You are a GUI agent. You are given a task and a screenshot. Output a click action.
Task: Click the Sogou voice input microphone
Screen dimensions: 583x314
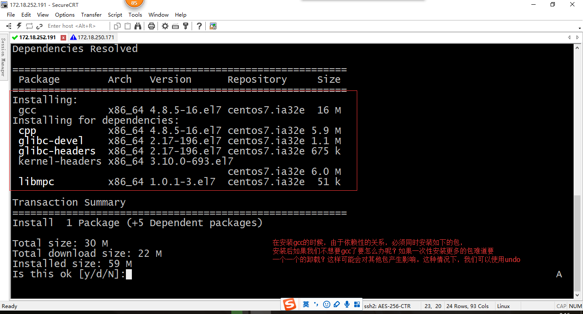(347, 304)
